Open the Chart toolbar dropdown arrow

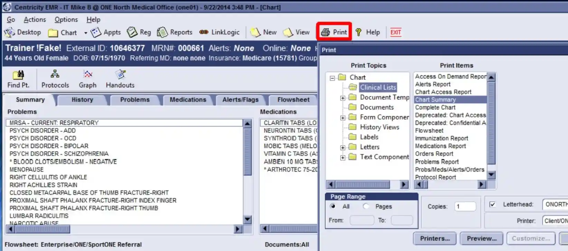[85, 33]
